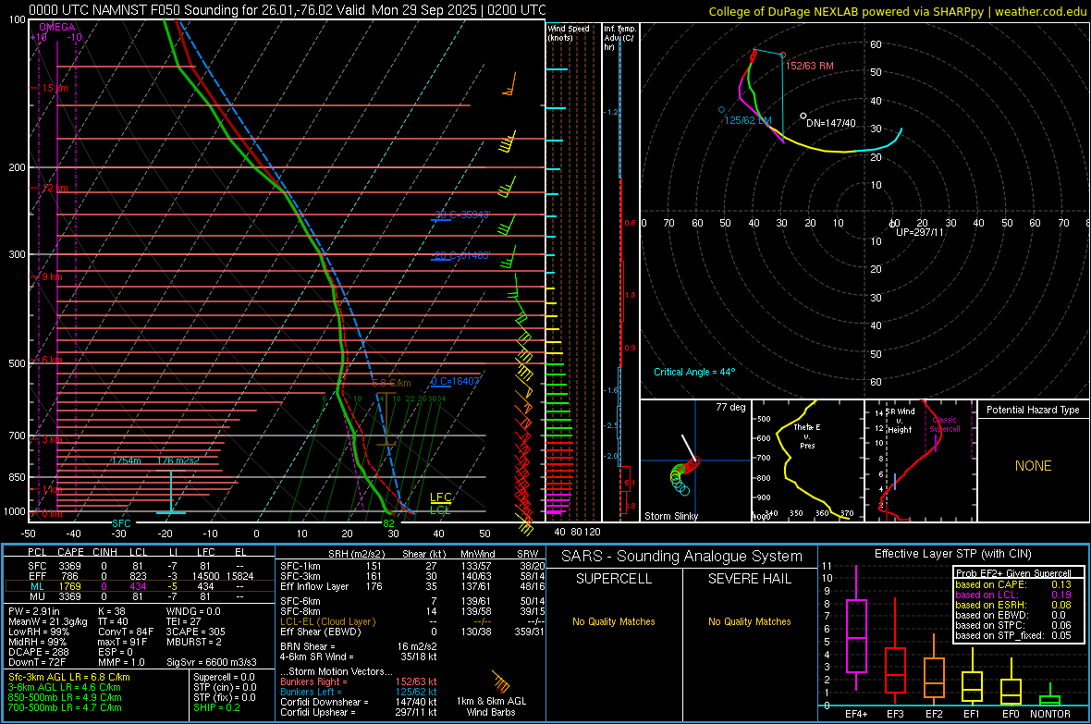The height and width of the screenshot is (724, 1091).
Task: Click the sounding title with valid time
Action: coord(288,10)
